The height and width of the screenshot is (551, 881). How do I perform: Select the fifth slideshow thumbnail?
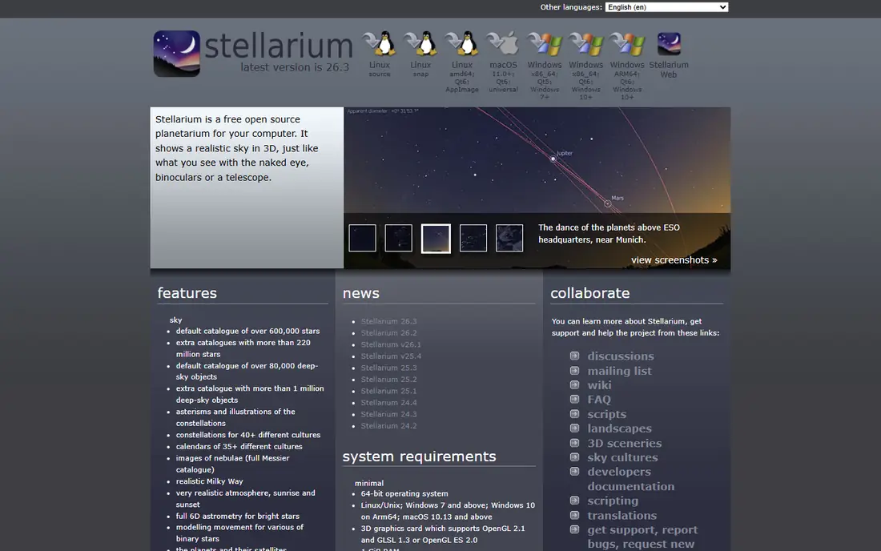(509, 238)
